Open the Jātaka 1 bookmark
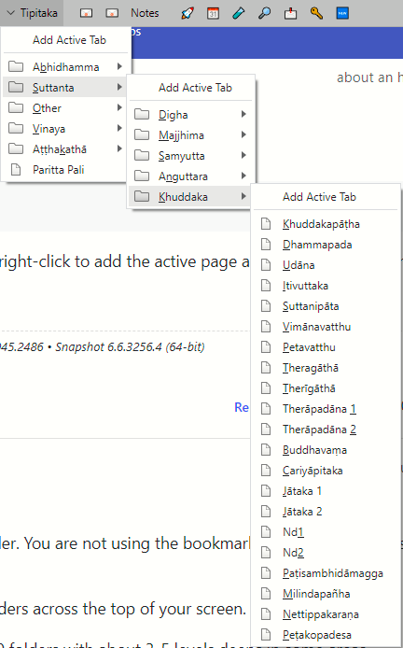403x648 pixels. tap(326, 491)
